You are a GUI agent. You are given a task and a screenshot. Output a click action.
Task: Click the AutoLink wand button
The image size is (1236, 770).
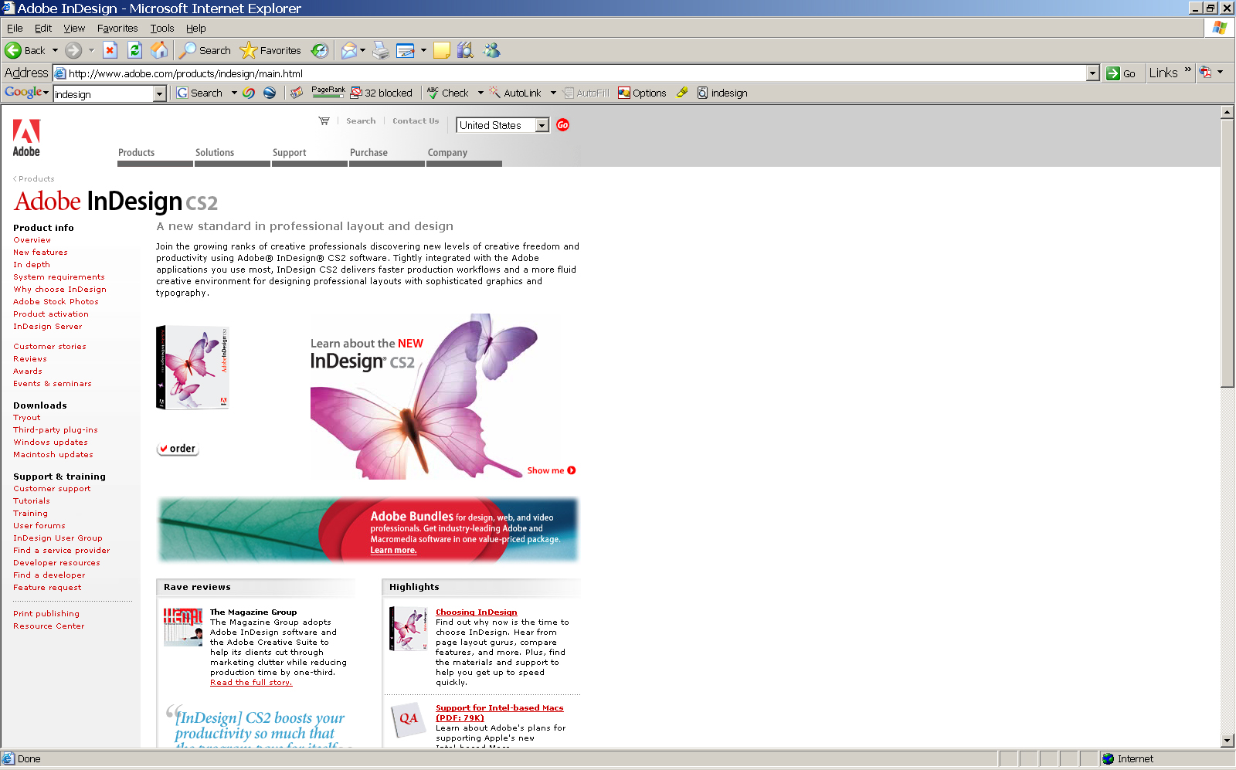pyautogui.click(x=515, y=93)
